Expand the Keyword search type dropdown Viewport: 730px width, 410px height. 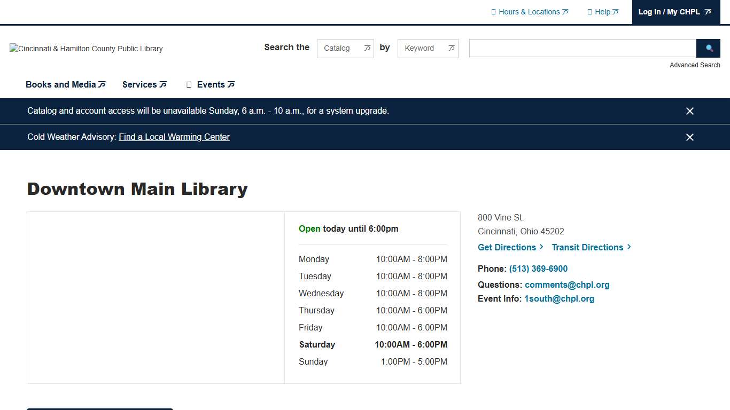tap(428, 48)
